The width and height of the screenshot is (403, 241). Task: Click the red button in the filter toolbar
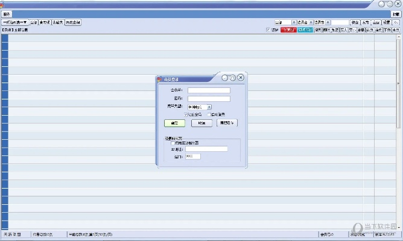coord(288,30)
